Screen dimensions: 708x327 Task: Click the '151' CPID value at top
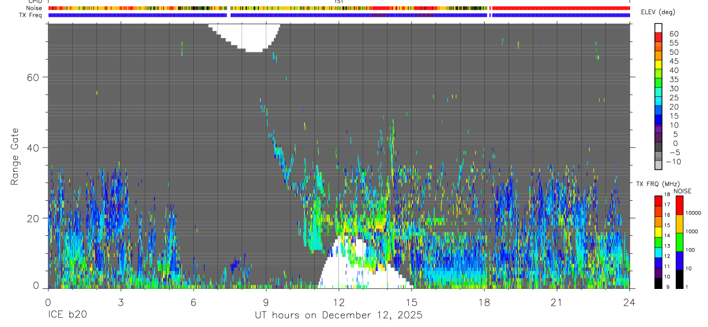338,2
